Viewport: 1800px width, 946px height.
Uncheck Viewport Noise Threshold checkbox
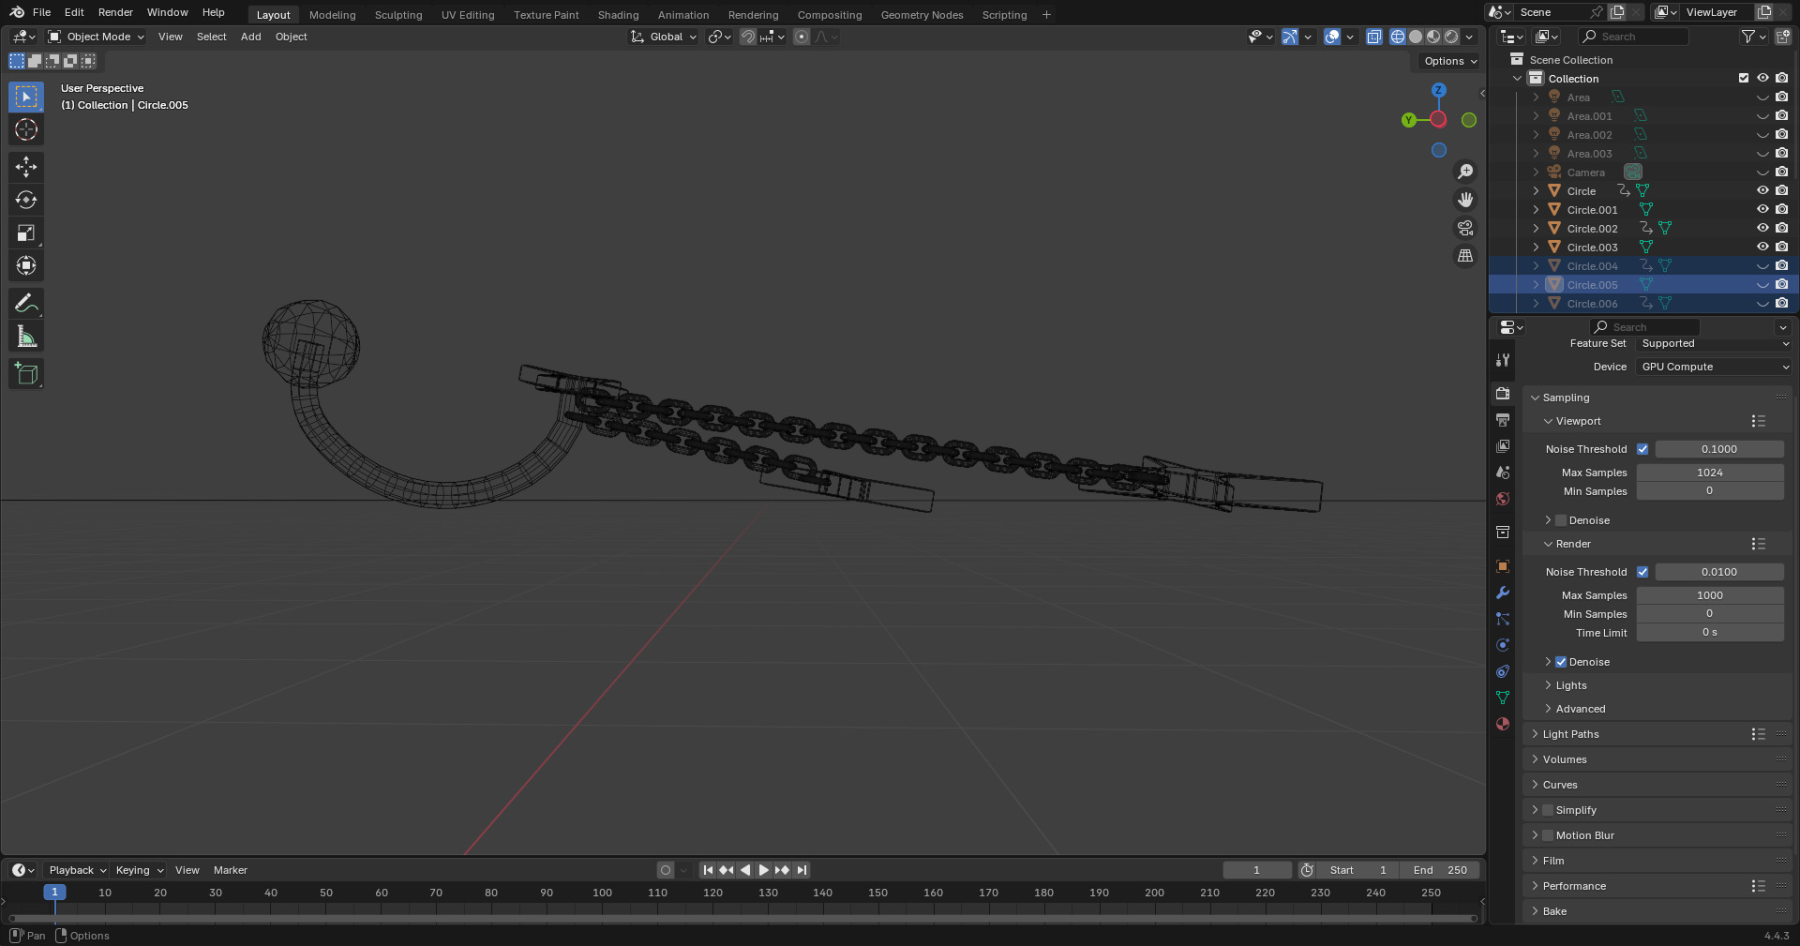pyautogui.click(x=1642, y=449)
